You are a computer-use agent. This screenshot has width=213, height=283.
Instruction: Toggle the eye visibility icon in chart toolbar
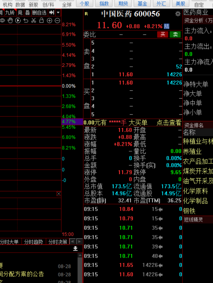tap(2, 21)
